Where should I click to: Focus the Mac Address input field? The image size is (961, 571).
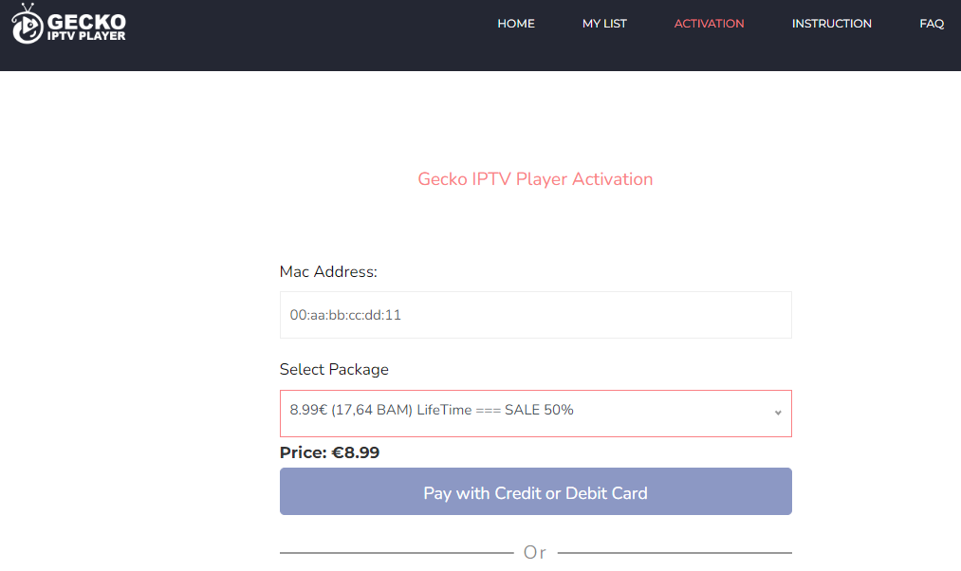click(x=535, y=315)
